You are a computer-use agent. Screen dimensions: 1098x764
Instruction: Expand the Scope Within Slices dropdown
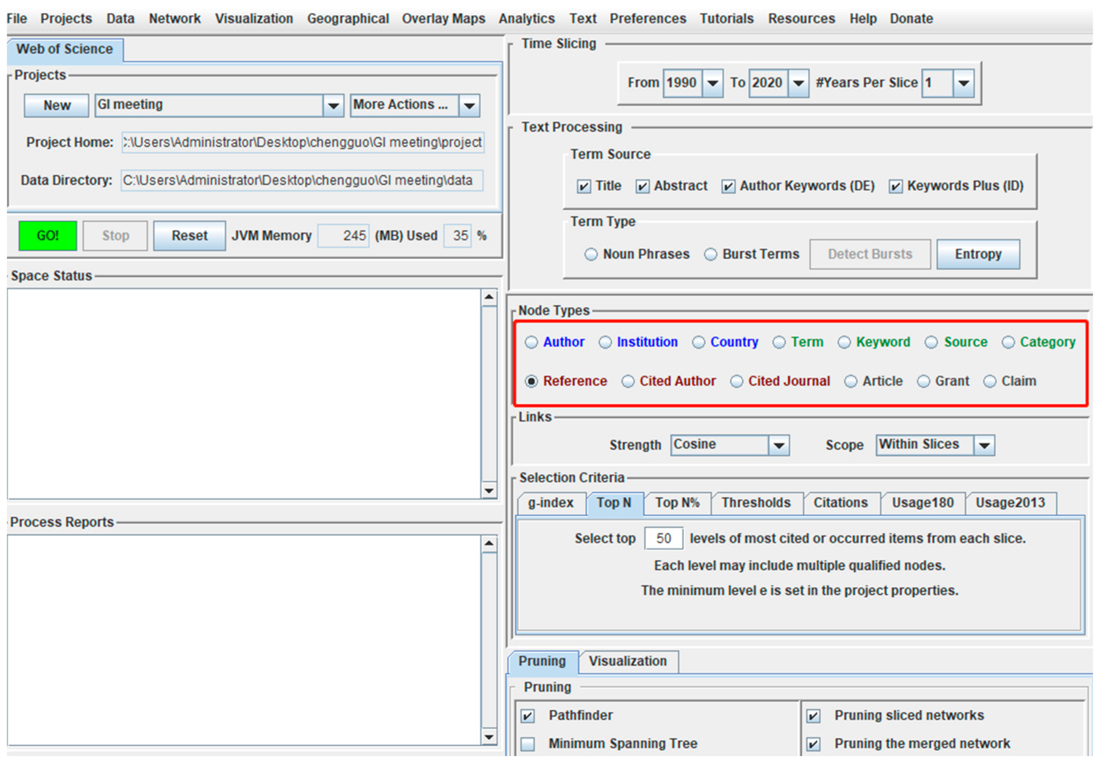coord(984,445)
